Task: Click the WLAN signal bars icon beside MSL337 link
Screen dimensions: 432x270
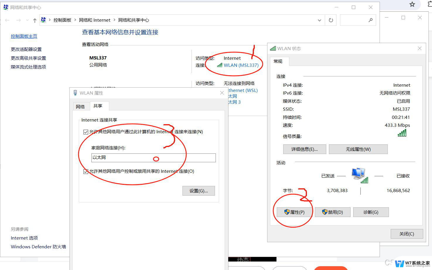Action: click(220, 65)
